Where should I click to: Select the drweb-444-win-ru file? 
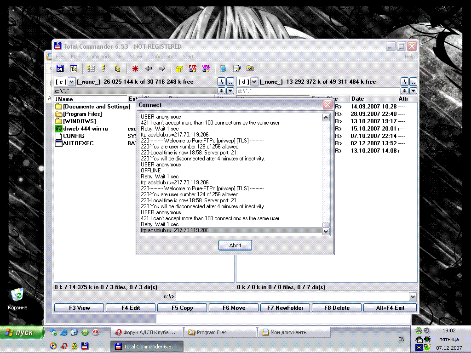(x=82, y=129)
